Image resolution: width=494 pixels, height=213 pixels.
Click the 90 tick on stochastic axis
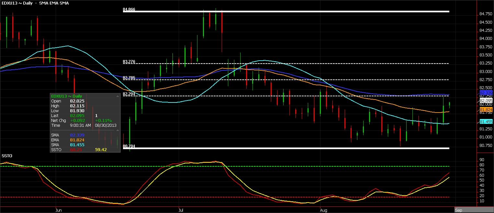pos(482,160)
